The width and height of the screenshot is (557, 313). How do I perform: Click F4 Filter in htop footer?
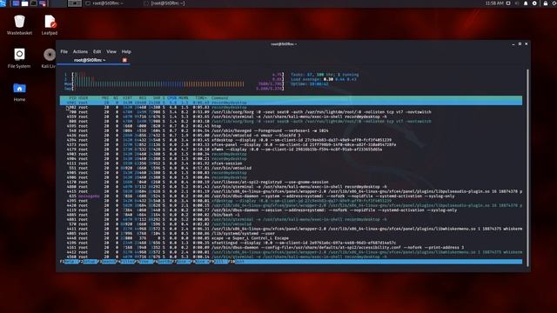pos(125,262)
